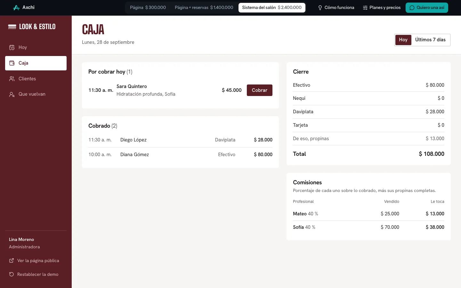Click the external link icon in sidebar
The image size is (461, 288).
[x=12, y=260]
